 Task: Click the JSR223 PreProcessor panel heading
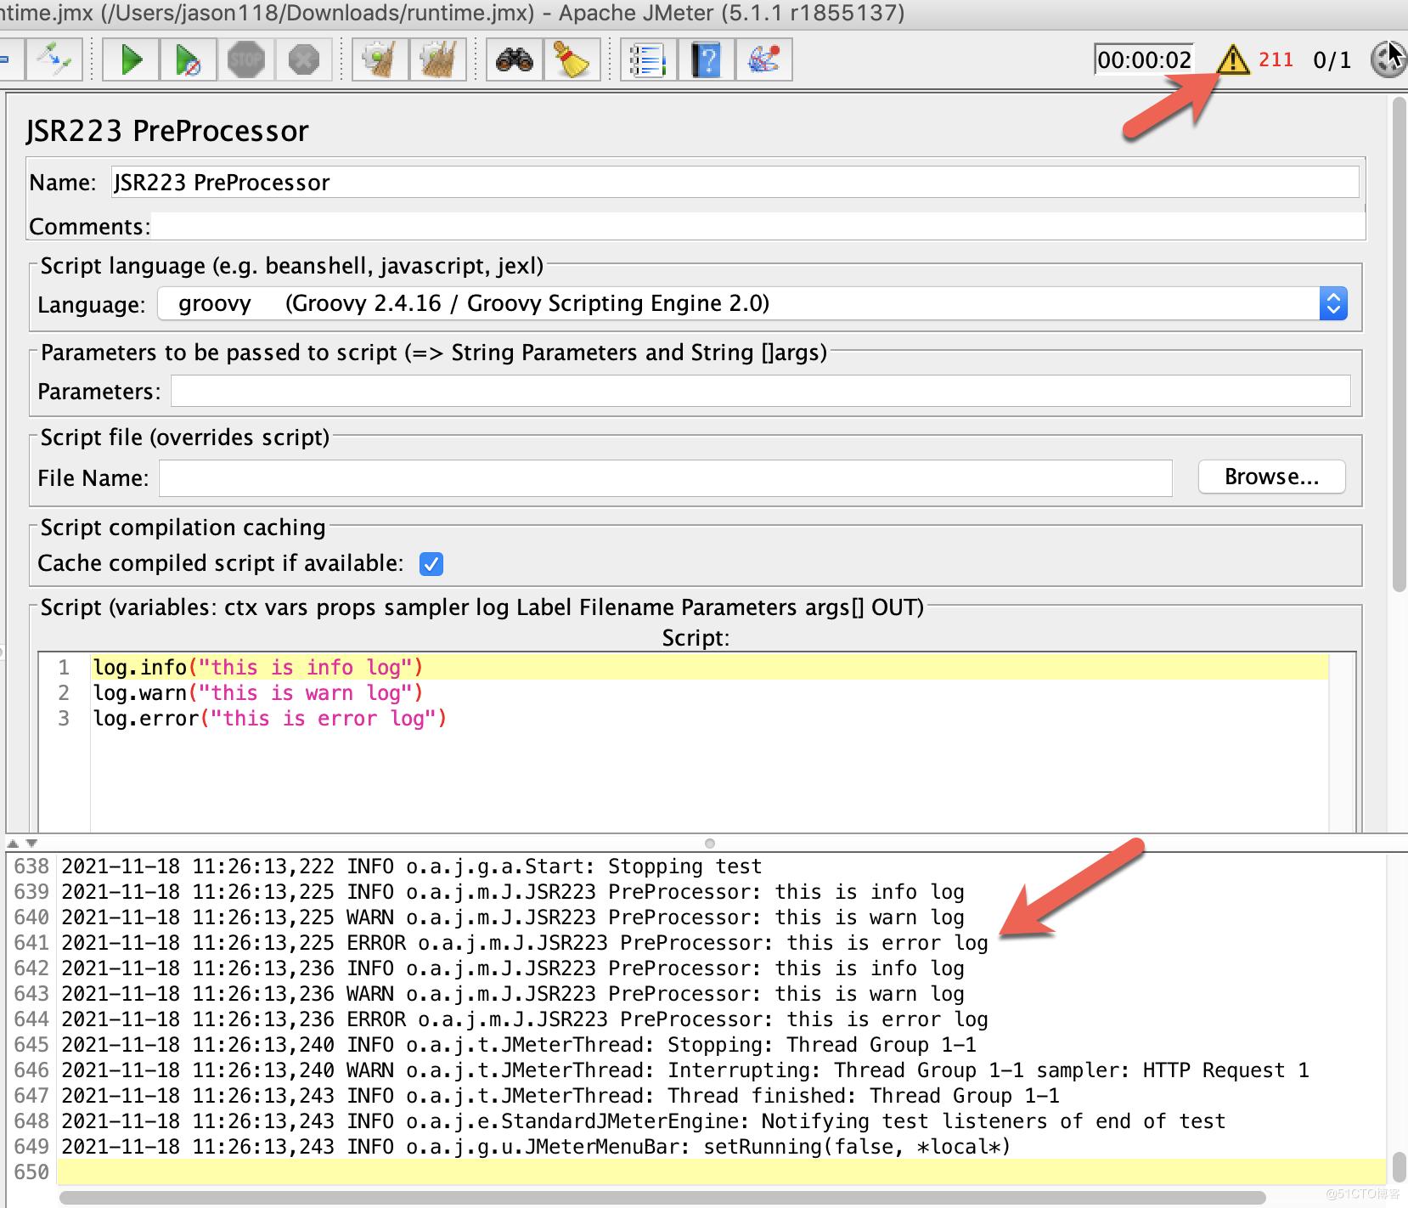point(167,131)
